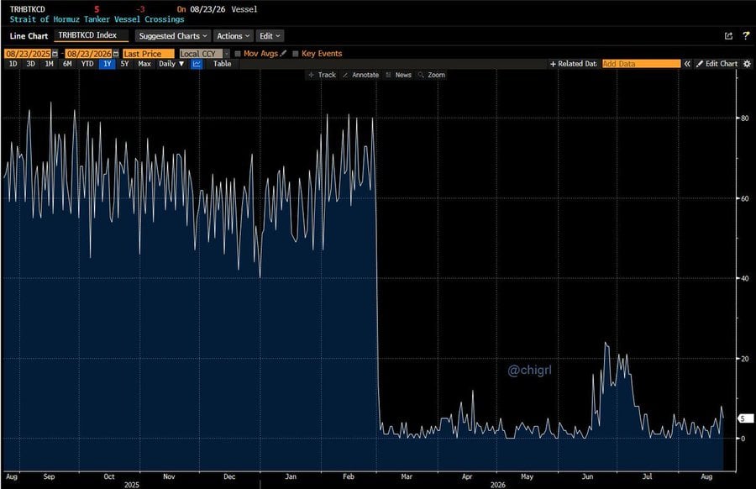
Task: Expand the Suggested Charts dropdown
Action: (x=172, y=36)
